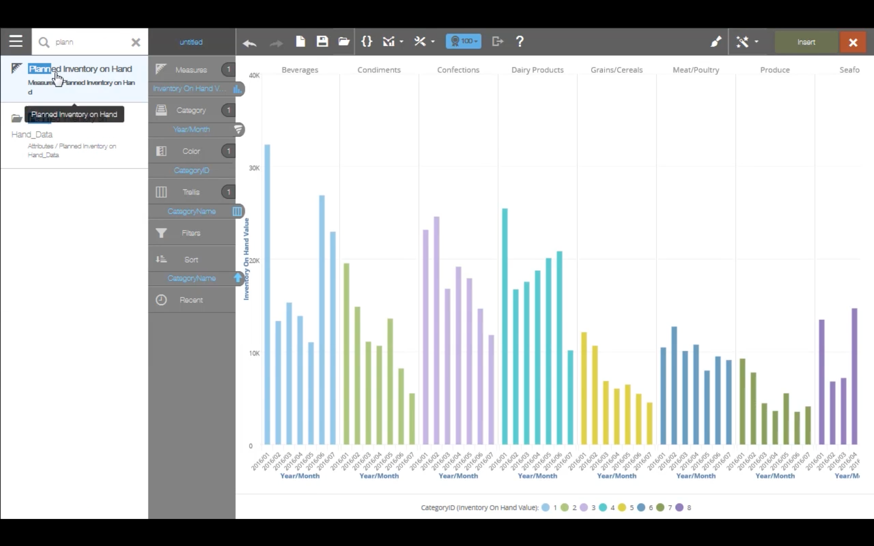The image size is (874, 546).
Task: Open help with the question mark
Action: pyautogui.click(x=520, y=41)
